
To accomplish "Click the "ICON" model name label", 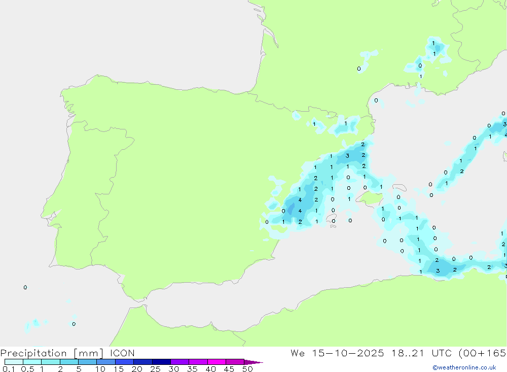I will (122, 353).
